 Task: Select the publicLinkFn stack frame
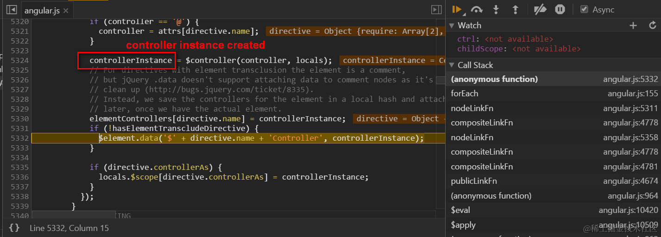click(553, 181)
